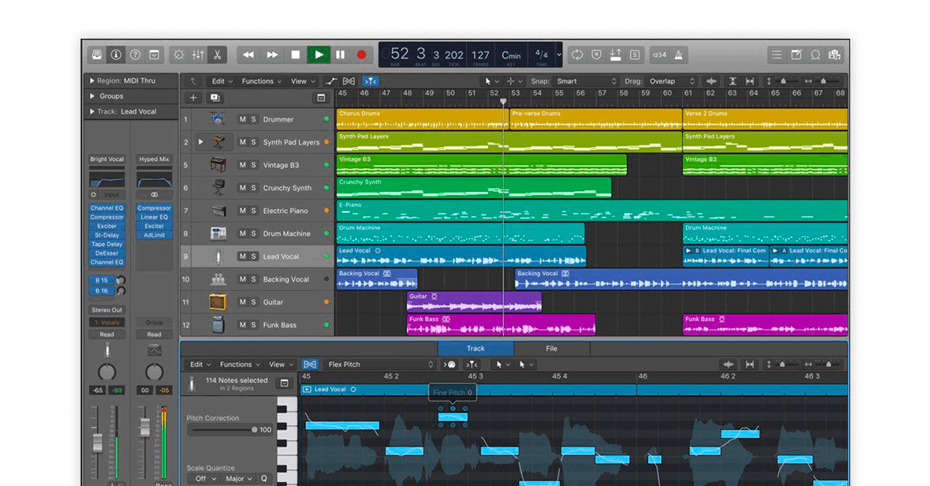Adjust tracks area horizontal zoom slider
The width and height of the screenshot is (930, 486).
(x=826, y=81)
